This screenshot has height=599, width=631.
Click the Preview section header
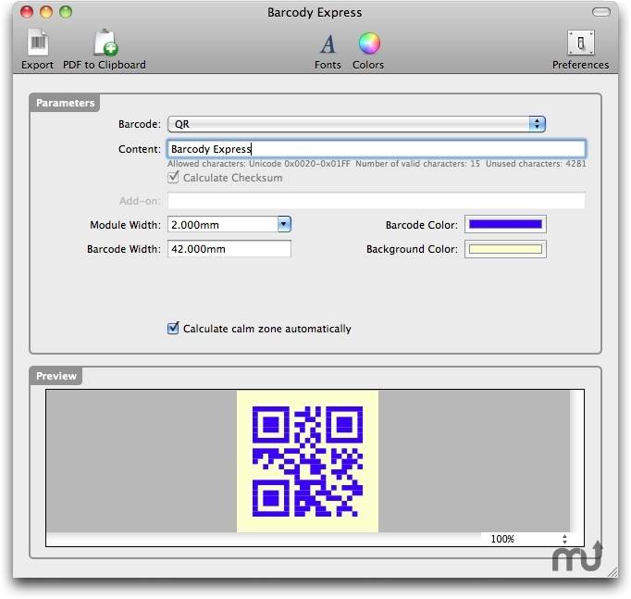coord(56,376)
